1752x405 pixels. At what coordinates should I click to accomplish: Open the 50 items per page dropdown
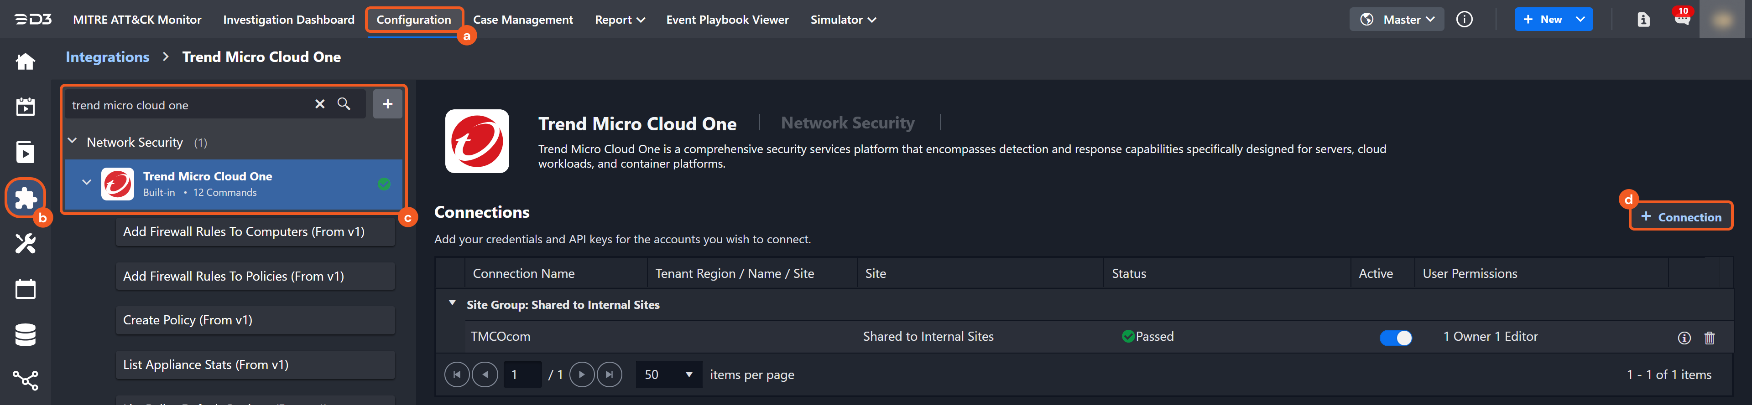(x=668, y=374)
